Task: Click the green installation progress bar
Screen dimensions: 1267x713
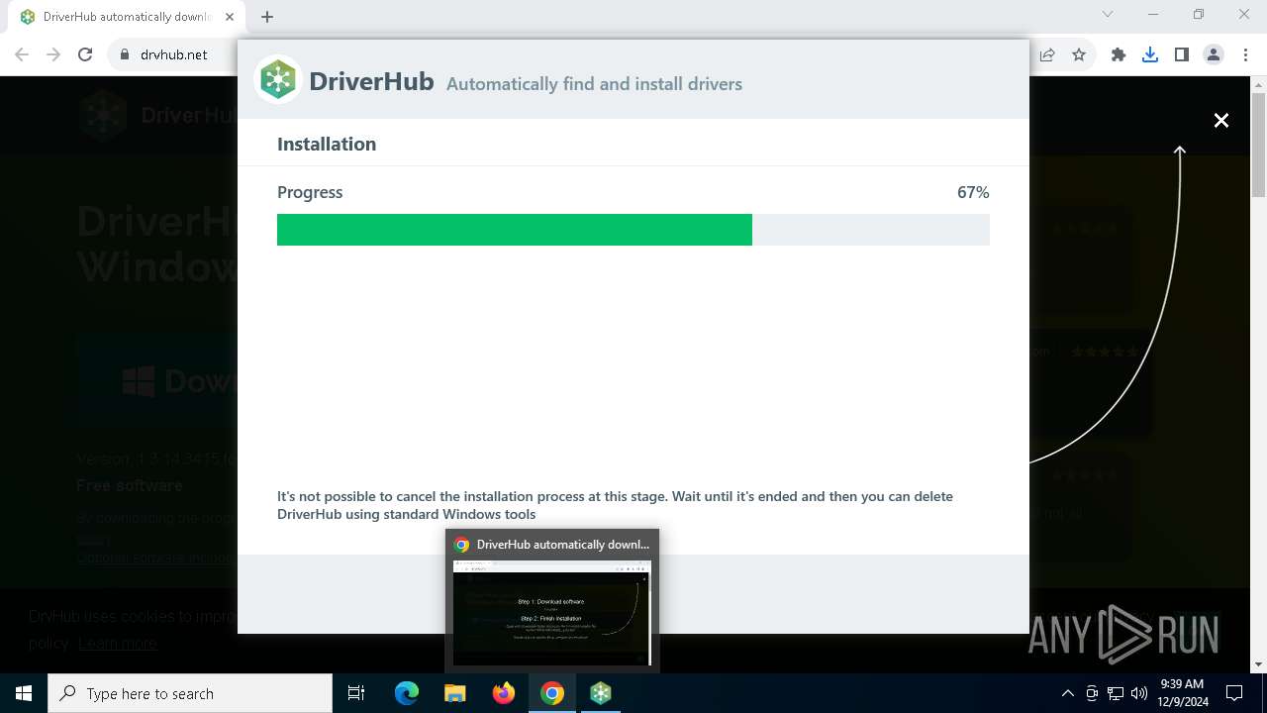Action: pos(515,230)
